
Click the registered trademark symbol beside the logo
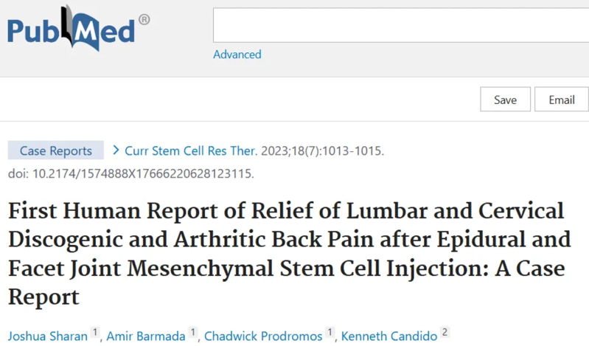point(144,20)
